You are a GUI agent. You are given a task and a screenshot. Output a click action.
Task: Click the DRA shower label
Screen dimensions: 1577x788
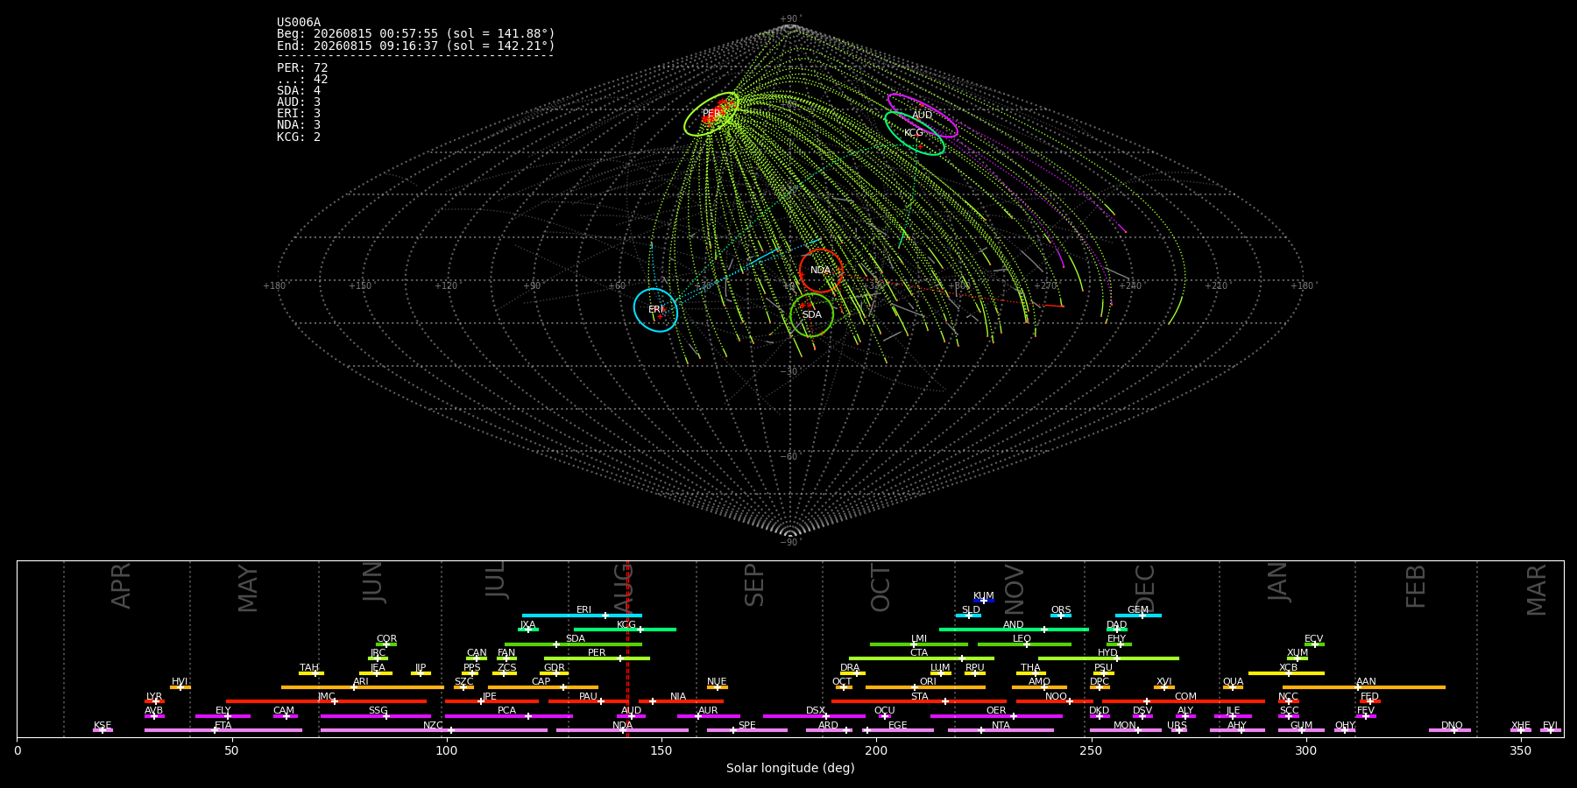tap(850, 668)
